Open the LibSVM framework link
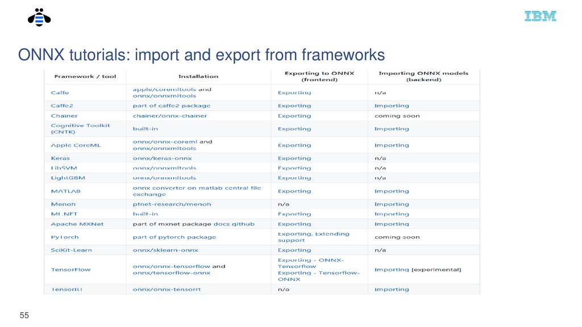Screen dimensions: 582x327 point(64,168)
